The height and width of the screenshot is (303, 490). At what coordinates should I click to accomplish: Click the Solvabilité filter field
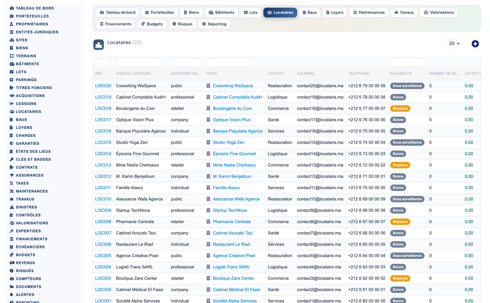click(407, 62)
